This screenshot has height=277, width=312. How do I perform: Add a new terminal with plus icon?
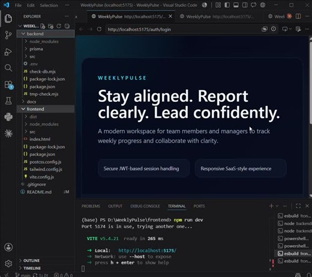tap(271, 206)
